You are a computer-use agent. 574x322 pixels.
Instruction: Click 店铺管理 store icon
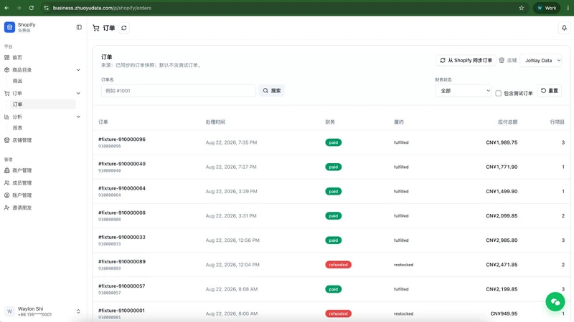[6, 140]
